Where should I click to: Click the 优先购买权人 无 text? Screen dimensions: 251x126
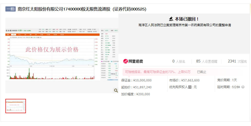tap(183, 87)
